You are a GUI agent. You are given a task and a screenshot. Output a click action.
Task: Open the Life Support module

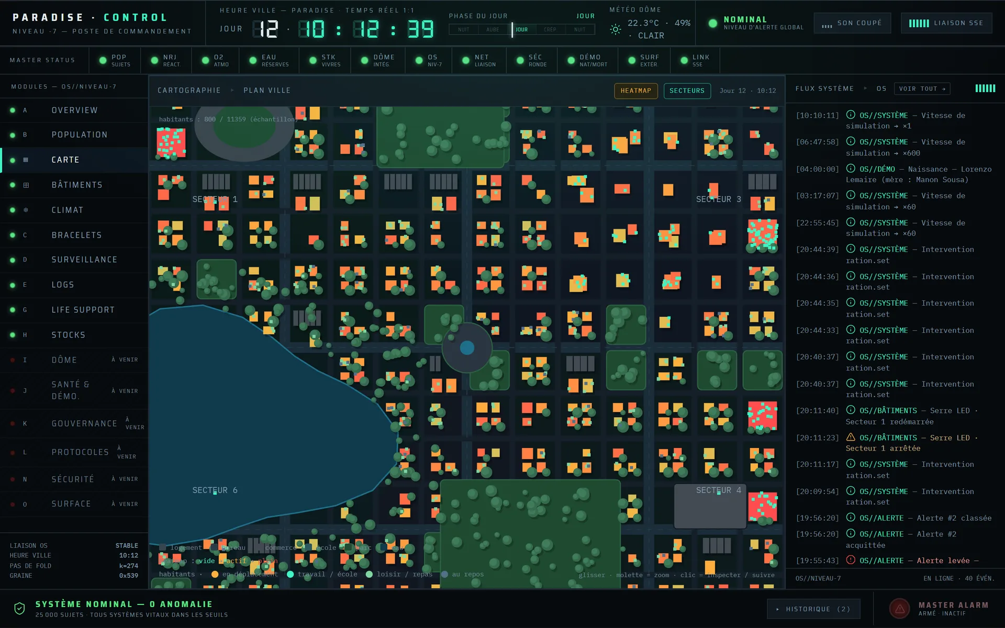pos(74,310)
